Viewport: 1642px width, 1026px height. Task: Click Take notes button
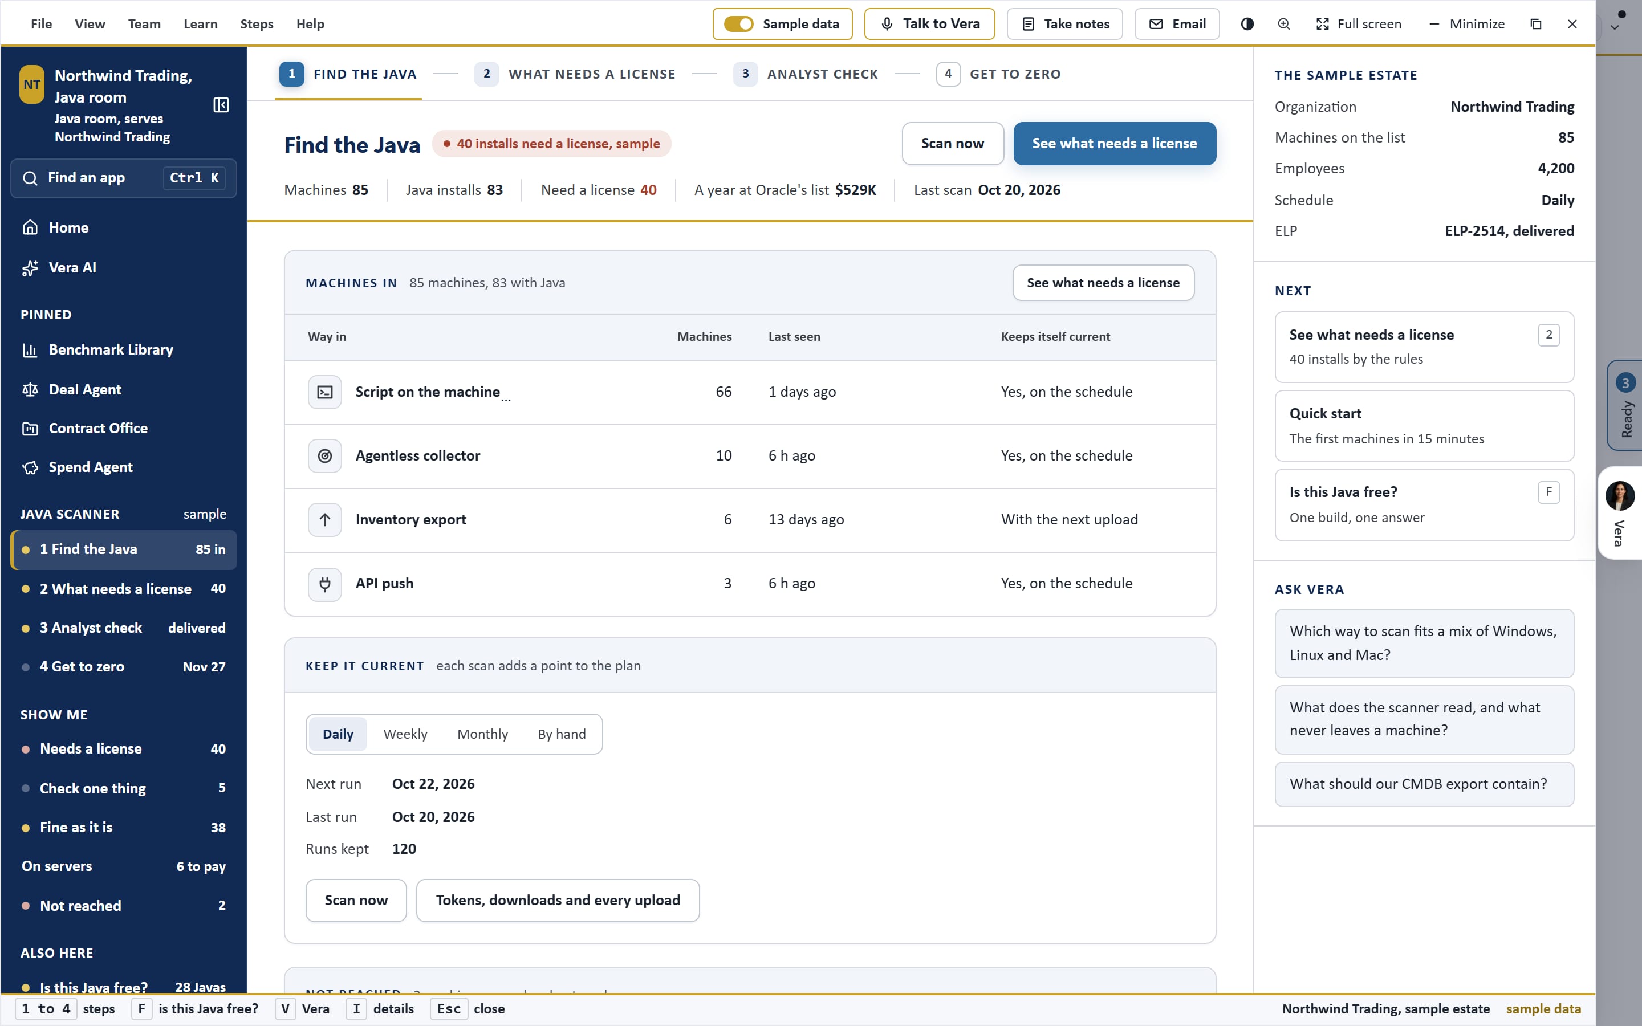pyautogui.click(x=1064, y=24)
